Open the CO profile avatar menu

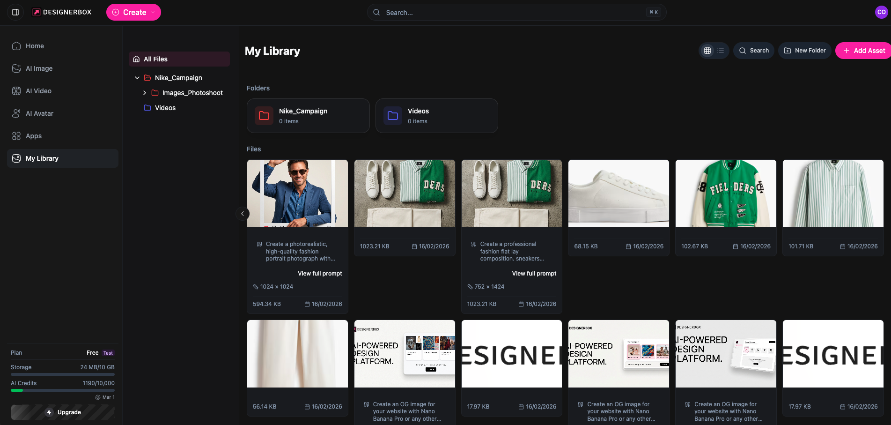[882, 12]
